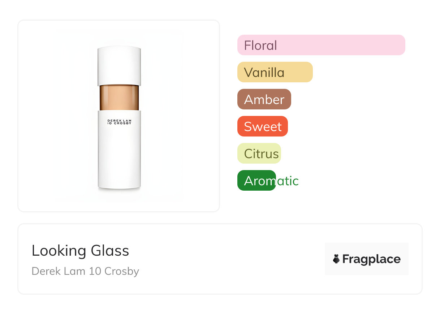Click the white cap of the perfume bottle
Image resolution: width=440 pixels, height=312 pixels.
click(119, 66)
